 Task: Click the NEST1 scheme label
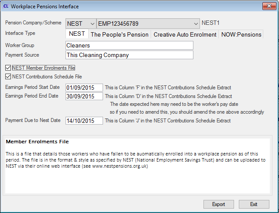click(211, 23)
